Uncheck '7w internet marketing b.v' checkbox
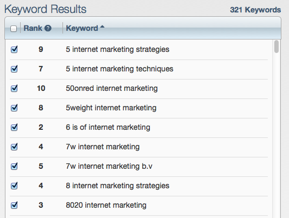 14,166
